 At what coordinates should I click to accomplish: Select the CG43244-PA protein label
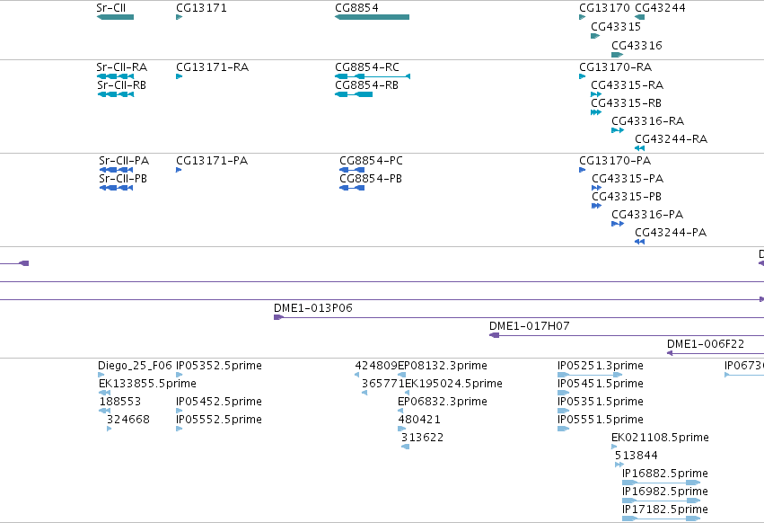coord(671,233)
